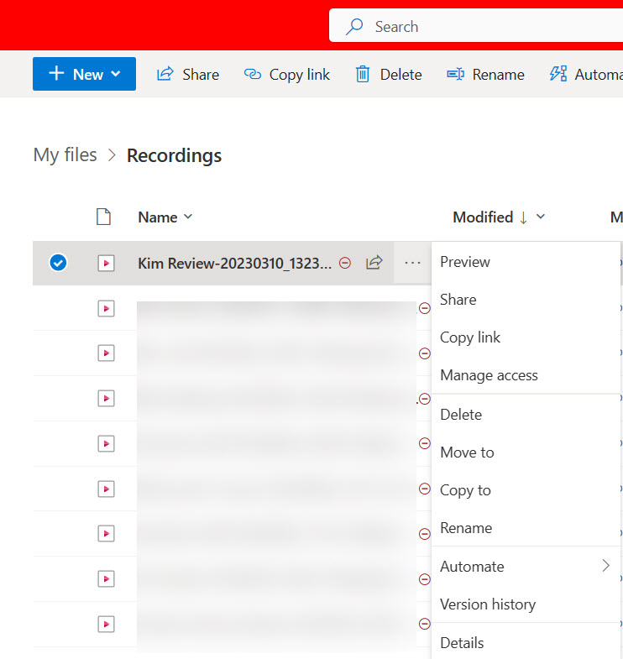Choose Share in the context menu
The height and width of the screenshot is (659, 623).
point(526,300)
